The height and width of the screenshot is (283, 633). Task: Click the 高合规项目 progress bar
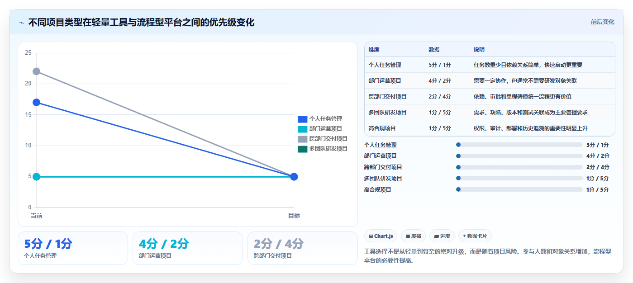(519, 190)
